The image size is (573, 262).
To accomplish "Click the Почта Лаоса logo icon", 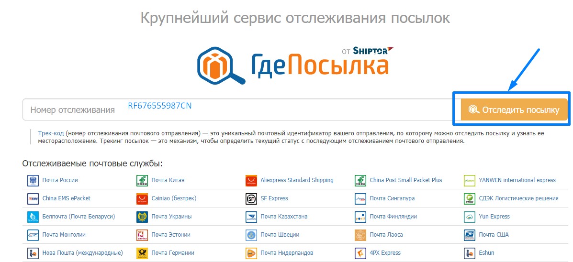I will 360,235.
